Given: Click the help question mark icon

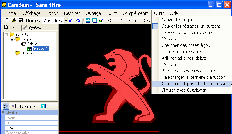Looking at the screenshot, I should coord(43,106).
